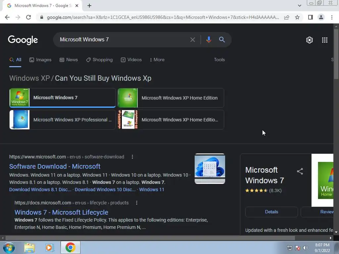Open the volume speaker tray icon
The height and width of the screenshot is (254, 339).
pyautogui.click(x=306, y=248)
